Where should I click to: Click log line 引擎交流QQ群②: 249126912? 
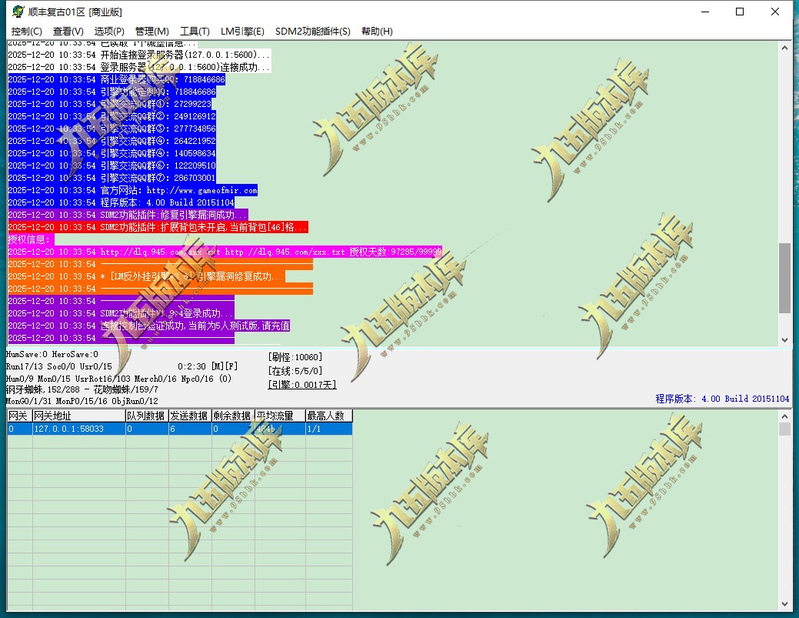click(112, 116)
